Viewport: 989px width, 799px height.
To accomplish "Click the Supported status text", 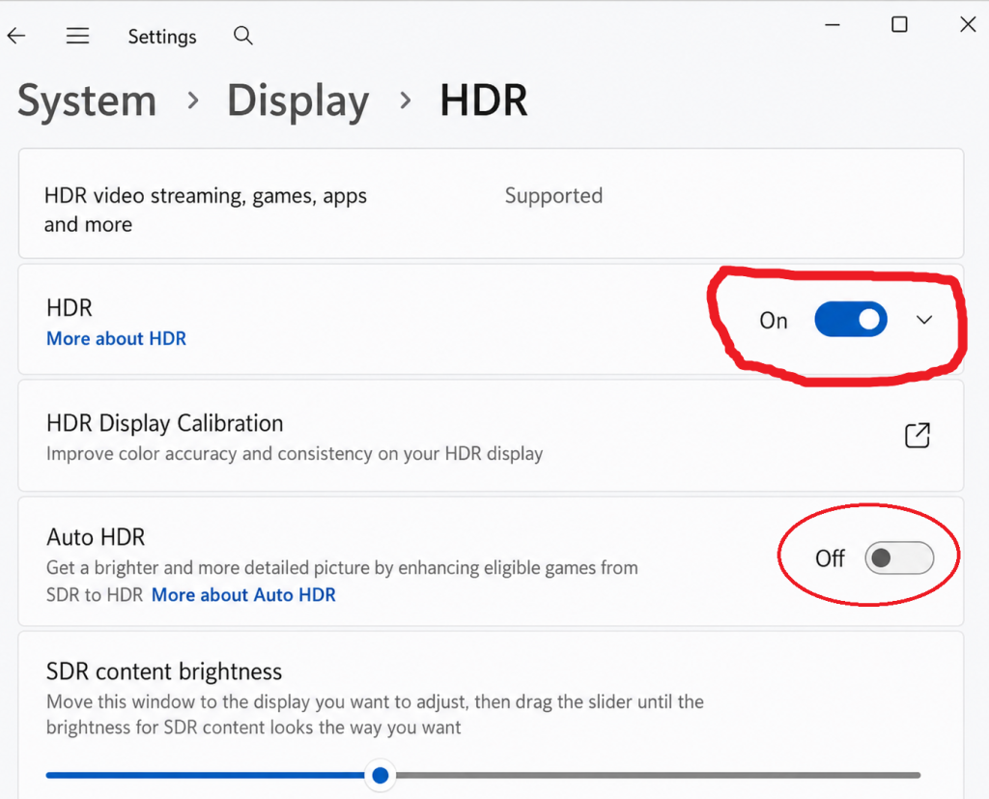I will click(x=553, y=196).
